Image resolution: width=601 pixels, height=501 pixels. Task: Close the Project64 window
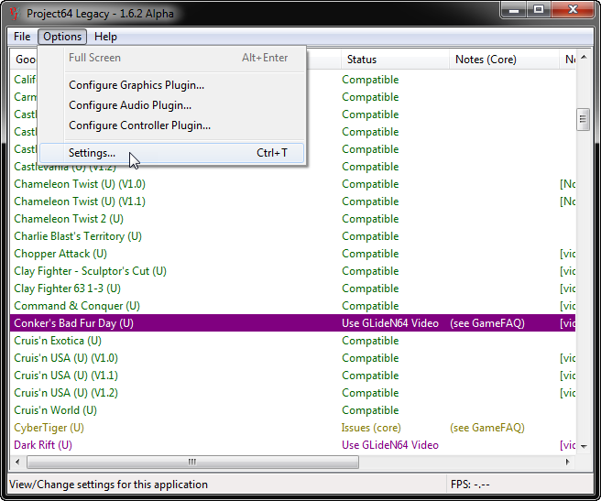tap(573, 10)
